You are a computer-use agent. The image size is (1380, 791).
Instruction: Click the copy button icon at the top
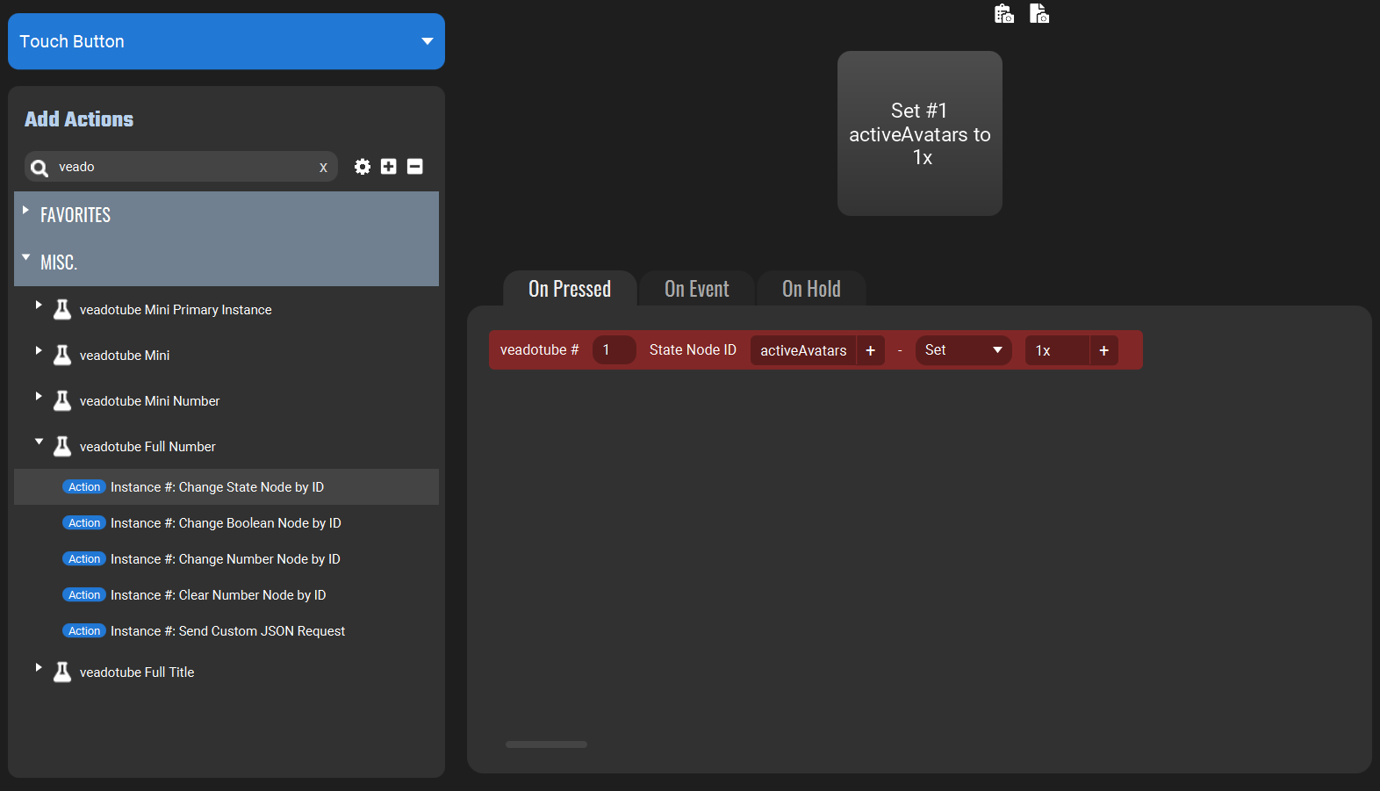pos(1039,13)
